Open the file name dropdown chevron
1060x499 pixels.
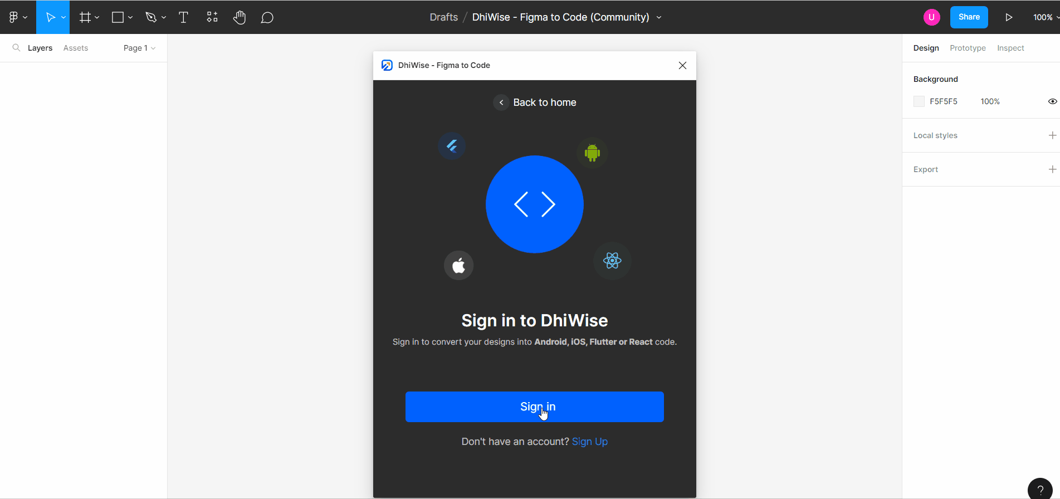659,18
